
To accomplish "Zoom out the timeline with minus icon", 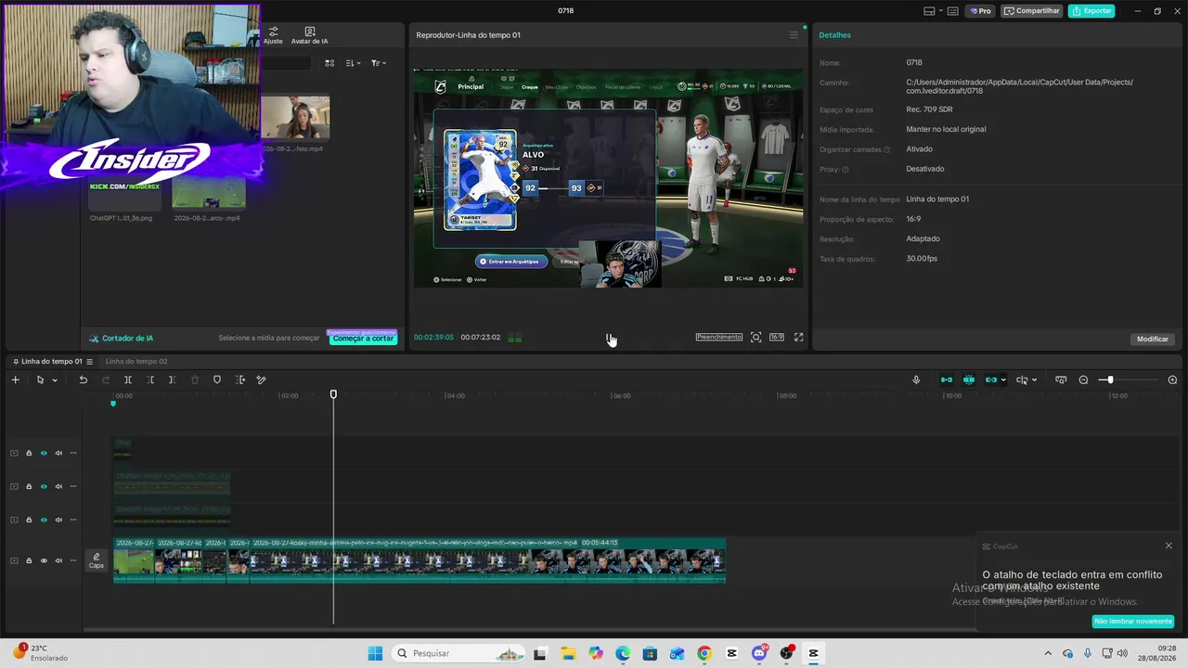I will point(1083,379).
